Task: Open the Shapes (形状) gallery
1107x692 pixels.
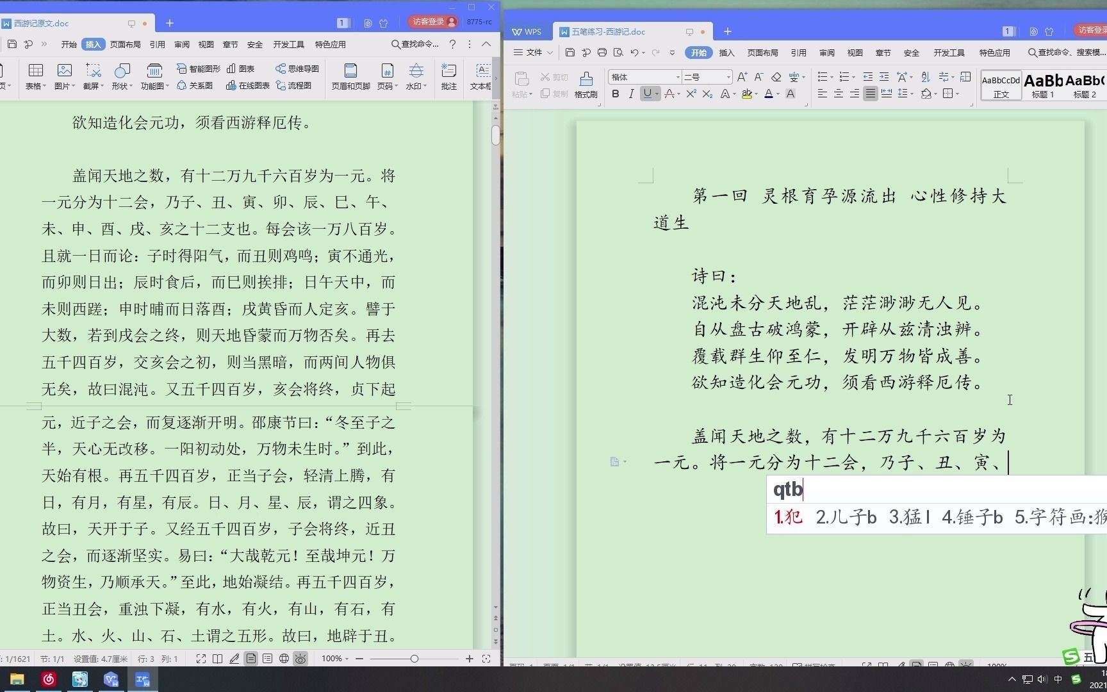Action: (x=122, y=76)
